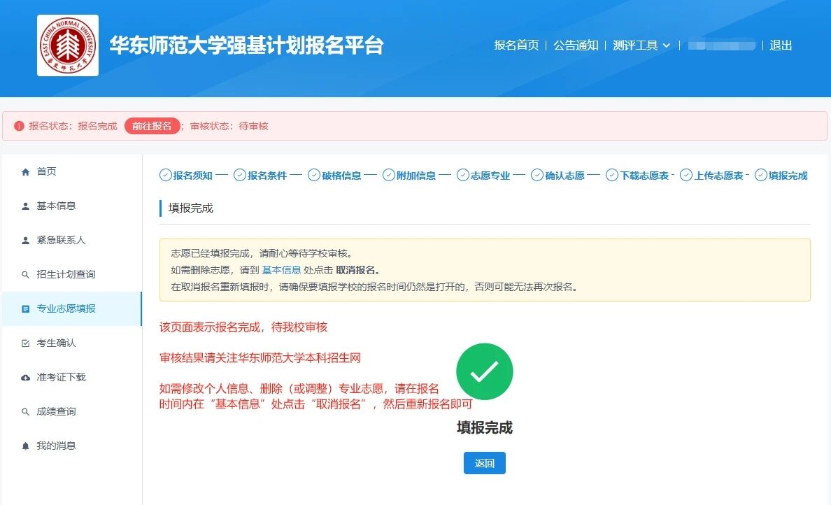Click the large green completion checkmark
The width and height of the screenshot is (831, 505).
[484, 371]
